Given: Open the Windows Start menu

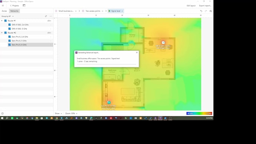Looking at the screenshot, I should click(x=2, y=118).
